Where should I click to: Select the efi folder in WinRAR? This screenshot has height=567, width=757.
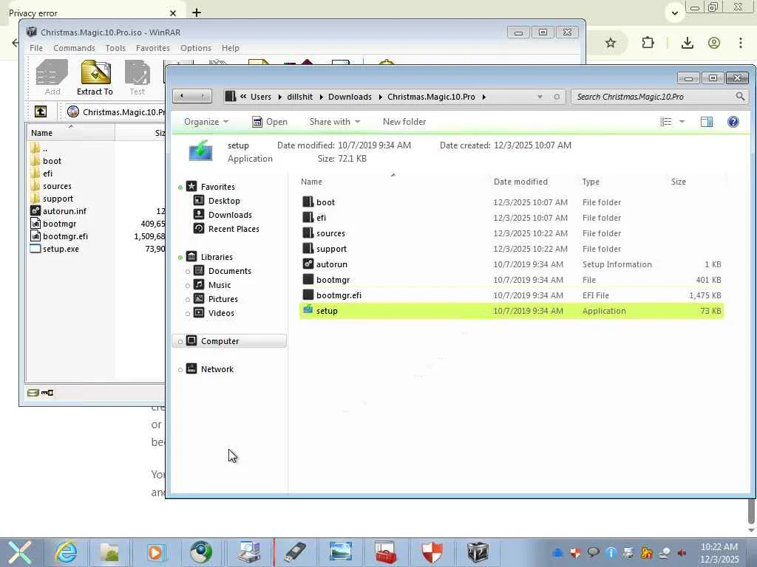point(47,173)
